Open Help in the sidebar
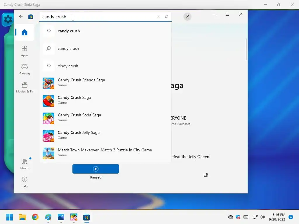This screenshot has height=224, width=299. (25, 182)
